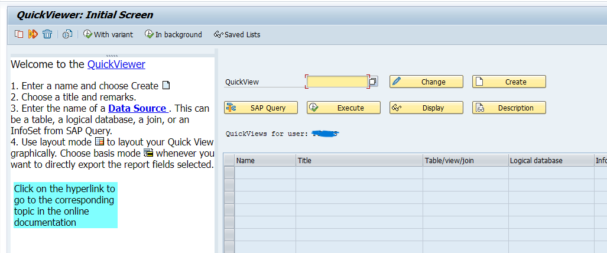Select the Logical database column header
607x253 pixels.
[551, 160]
